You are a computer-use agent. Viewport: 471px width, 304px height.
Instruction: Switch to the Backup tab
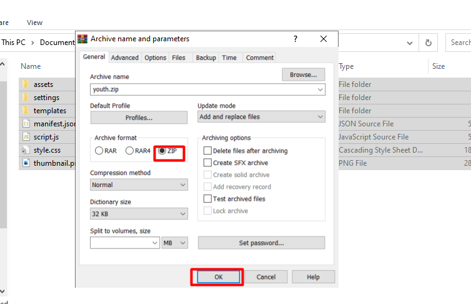[x=206, y=58]
